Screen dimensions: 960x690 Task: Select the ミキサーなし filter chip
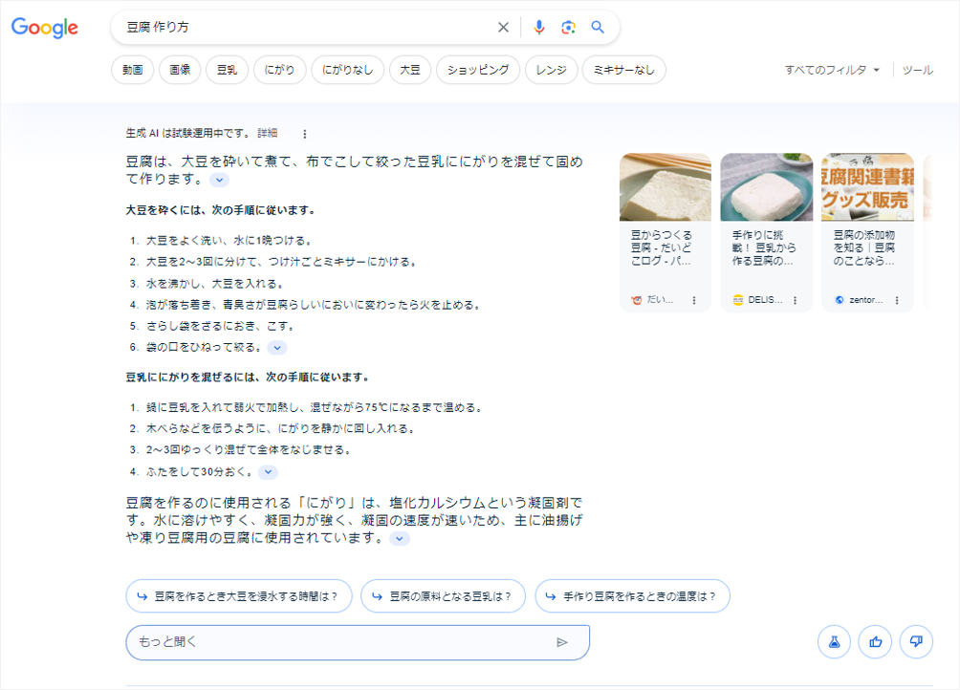pyautogui.click(x=623, y=69)
